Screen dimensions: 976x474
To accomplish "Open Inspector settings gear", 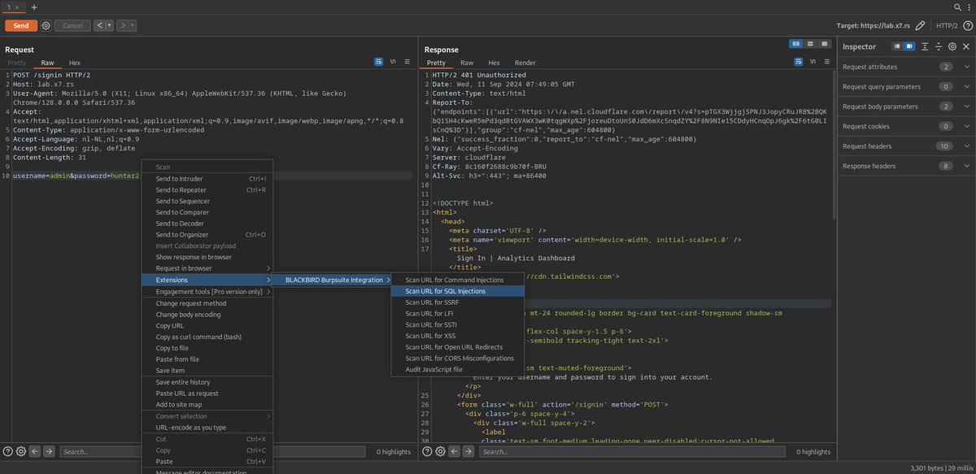I will point(952,46).
